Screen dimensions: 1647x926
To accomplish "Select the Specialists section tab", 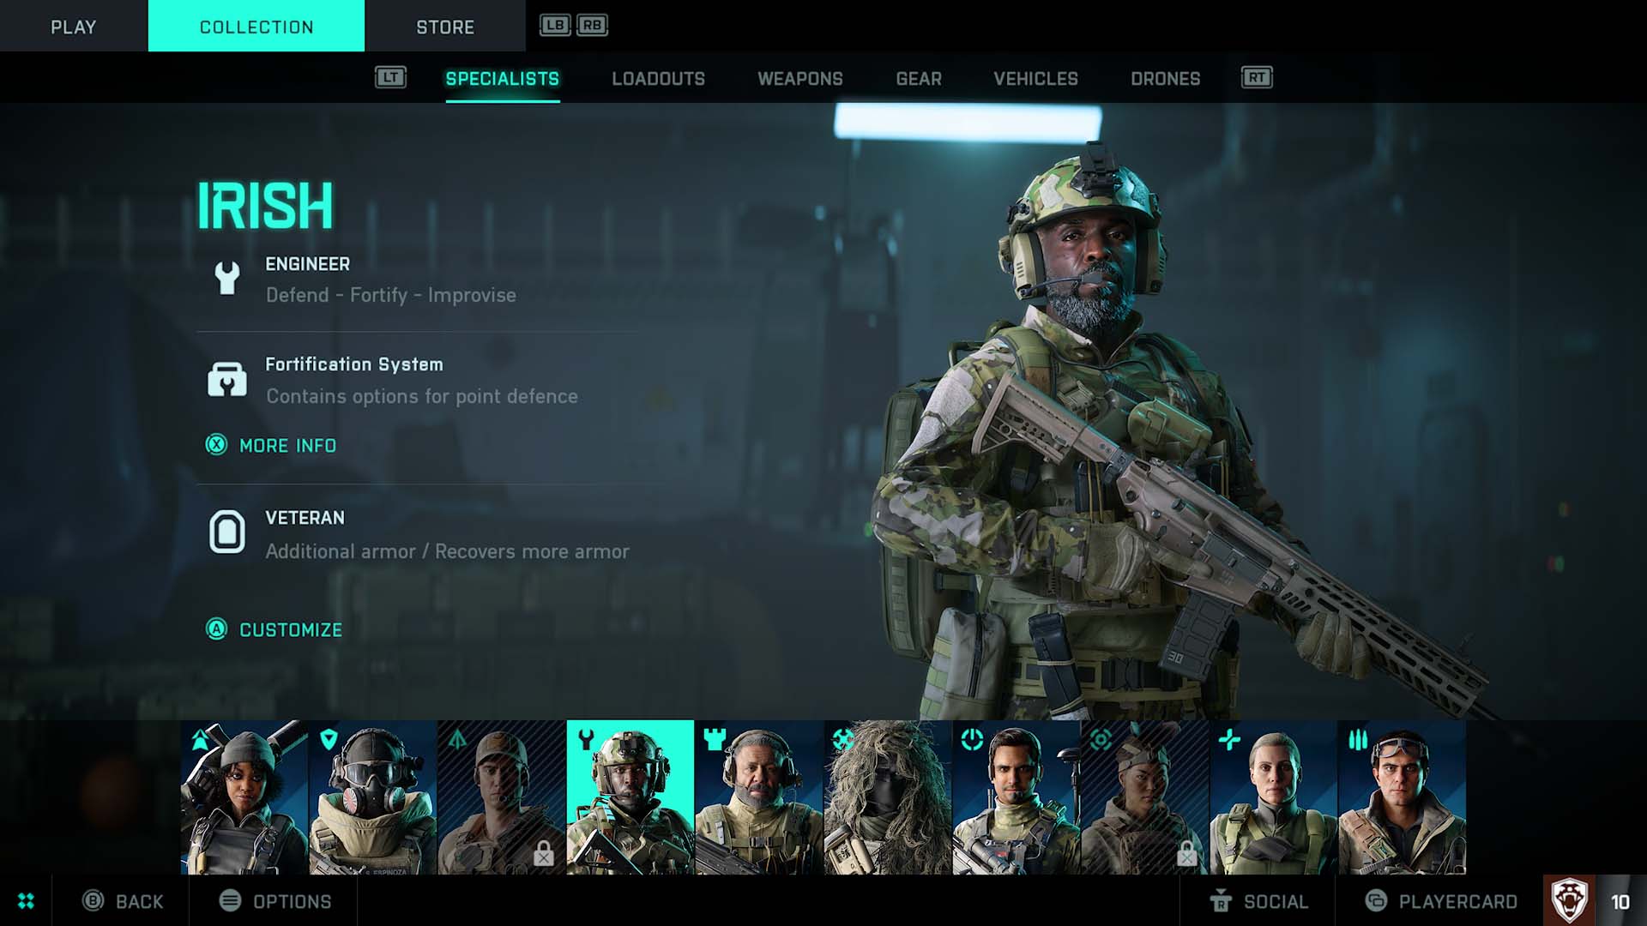I will [x=503, y=79].
